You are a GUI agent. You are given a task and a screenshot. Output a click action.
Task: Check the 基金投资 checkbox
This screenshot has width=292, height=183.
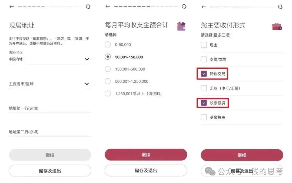(204, 117)
